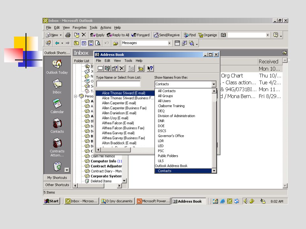Viewport: 306px width, 229px height.
Task: Open the Messages view dropdown
Action: click(x=169, y=43)
